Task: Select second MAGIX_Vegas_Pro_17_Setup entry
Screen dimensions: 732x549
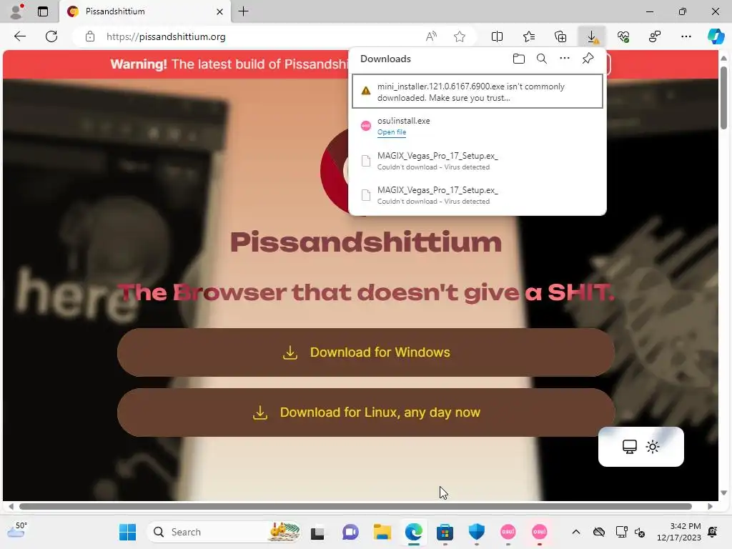Action: (x=477, y=195)
